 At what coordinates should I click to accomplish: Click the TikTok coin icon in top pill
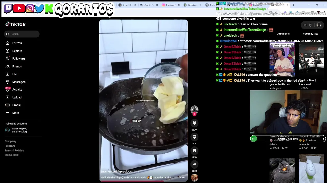(x=305, y=25)
